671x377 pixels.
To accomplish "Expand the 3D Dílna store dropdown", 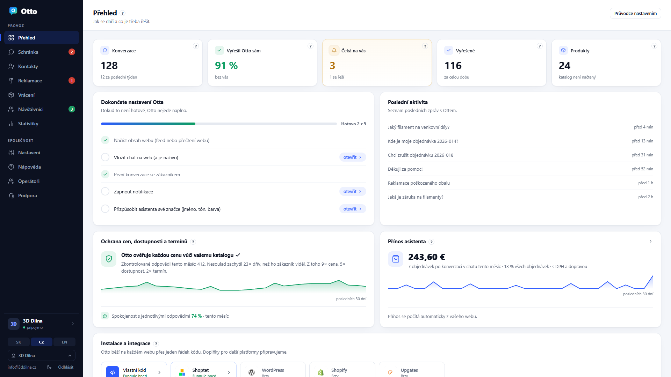I will (42, 355).
